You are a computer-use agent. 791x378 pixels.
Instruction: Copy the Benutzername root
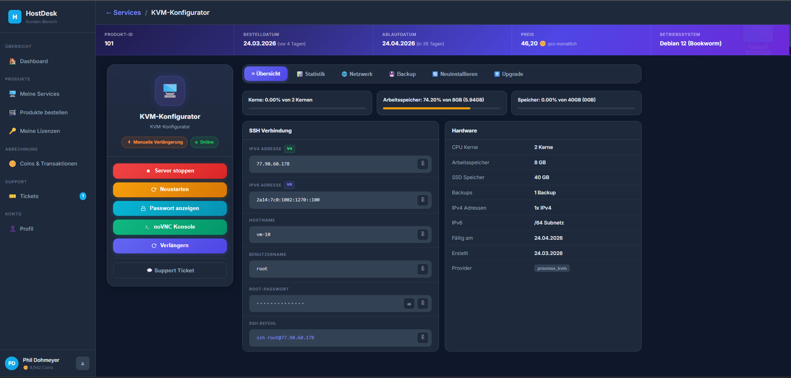click(x=423, y=269)
